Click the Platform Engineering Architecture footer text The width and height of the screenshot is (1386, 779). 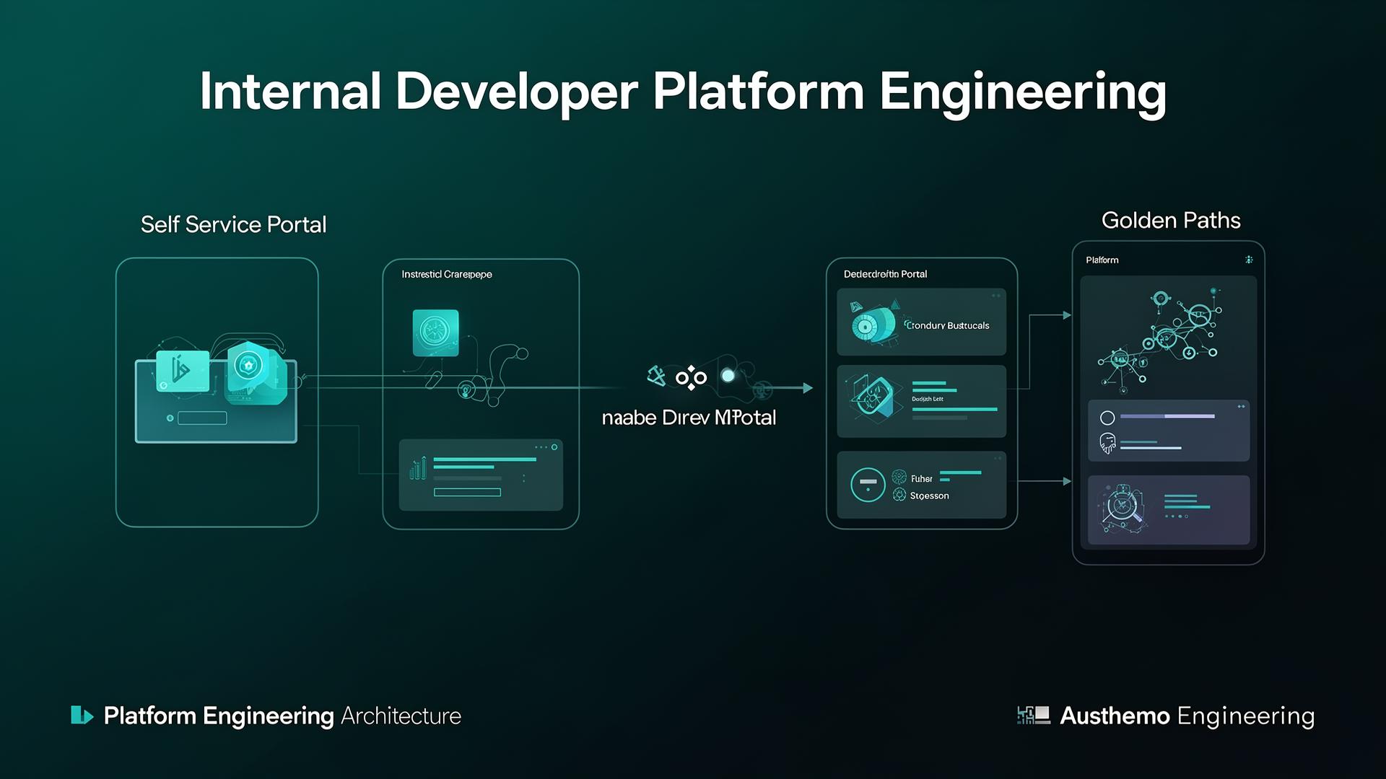coord(282,716)
